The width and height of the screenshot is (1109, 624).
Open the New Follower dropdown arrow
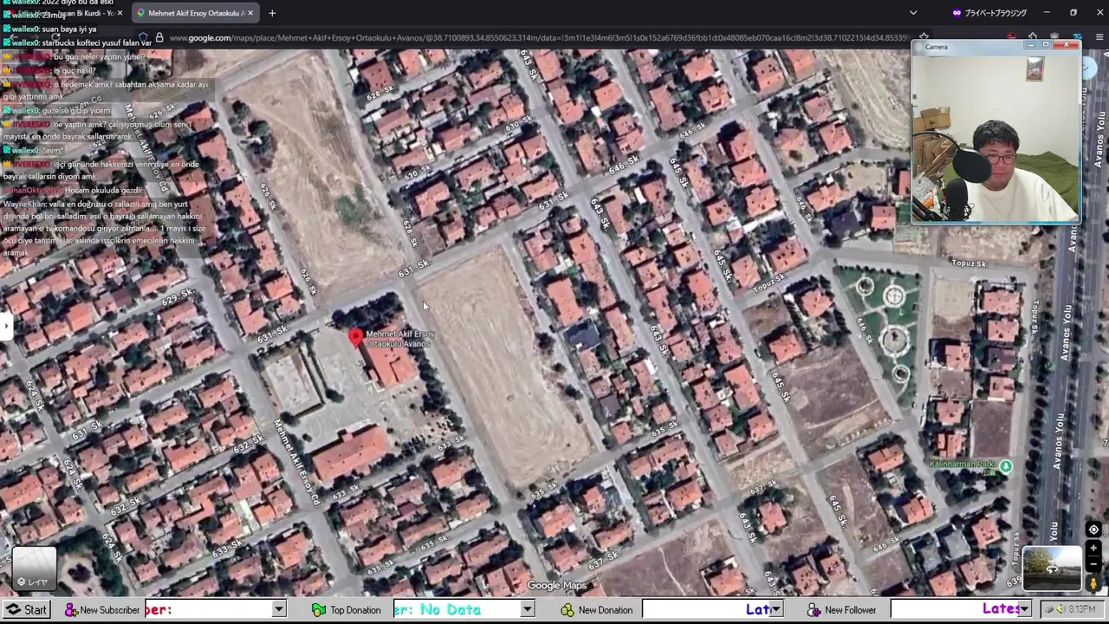1024,610
